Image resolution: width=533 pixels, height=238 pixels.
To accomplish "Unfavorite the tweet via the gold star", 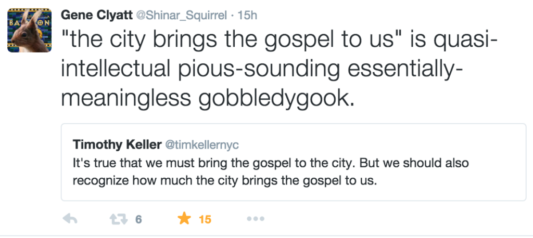I will point(184,218).
